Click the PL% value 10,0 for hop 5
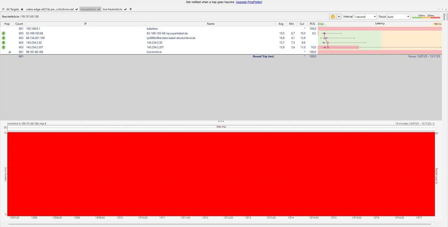 click(x=313, y=47)
